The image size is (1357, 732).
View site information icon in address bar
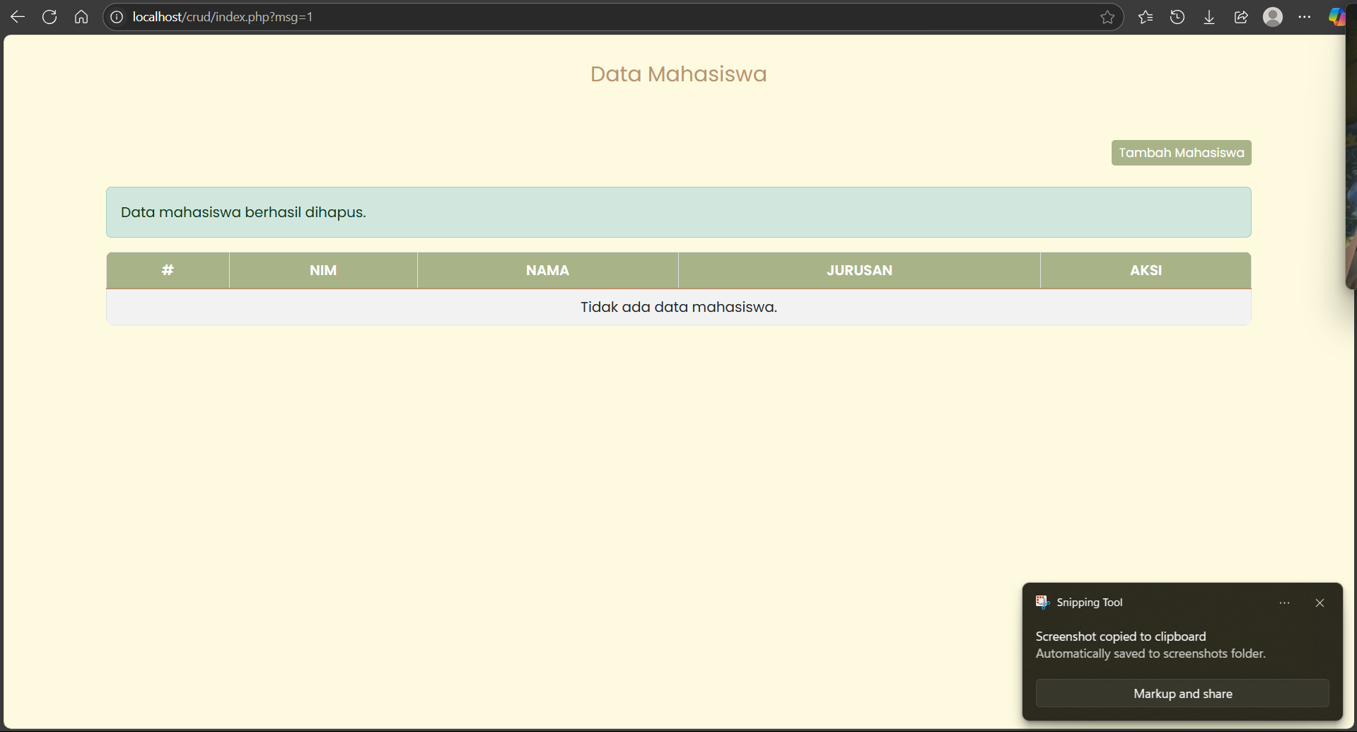[x=117, y=17]
